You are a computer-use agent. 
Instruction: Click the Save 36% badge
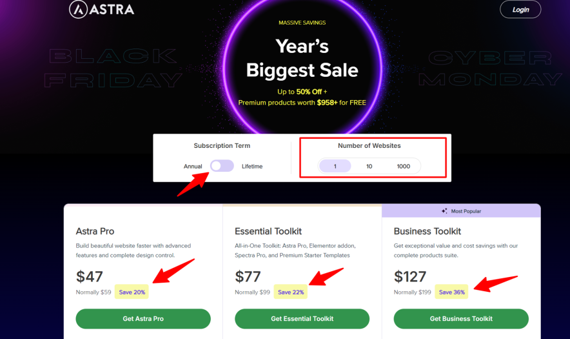coord(451,292)
